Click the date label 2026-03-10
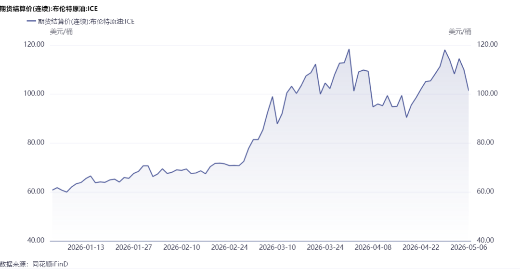The height and width of the screenshot is (269, 520). (x=278, y=248)
